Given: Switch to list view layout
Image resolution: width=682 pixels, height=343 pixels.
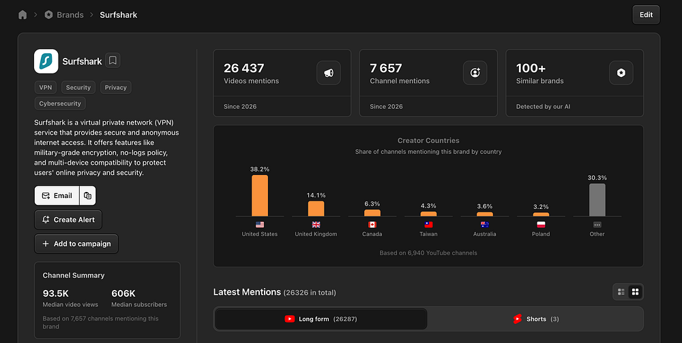Looking at the screenshot, I should (621, 292).
